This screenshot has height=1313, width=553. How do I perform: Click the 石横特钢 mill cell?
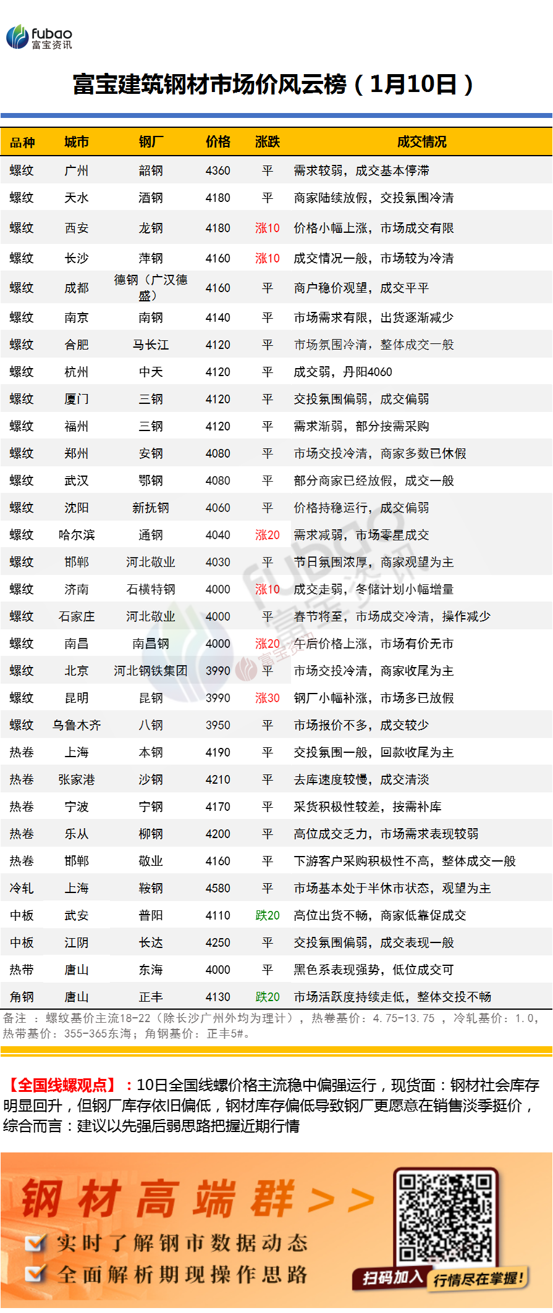151,589
